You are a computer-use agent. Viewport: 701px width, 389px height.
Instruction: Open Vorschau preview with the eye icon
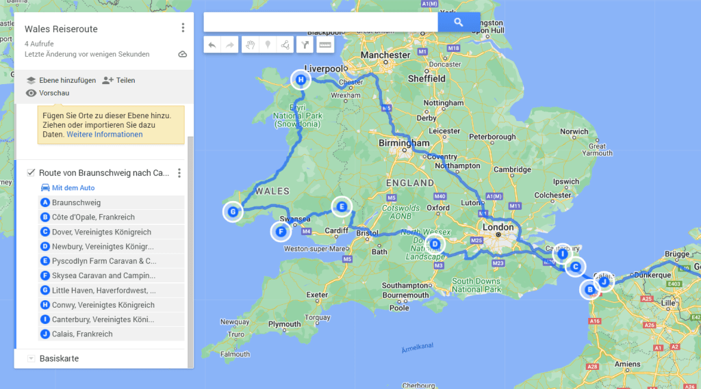(x=31, y=93)
